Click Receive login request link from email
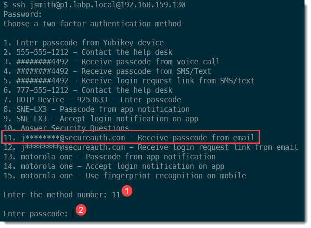The width and height of the screenshot is (311, 228). coord(151,147)
